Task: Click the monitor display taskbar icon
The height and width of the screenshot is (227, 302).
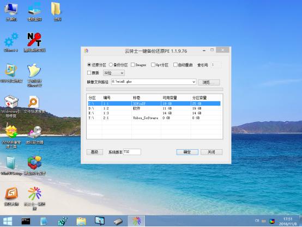Action: pos(100,220)
